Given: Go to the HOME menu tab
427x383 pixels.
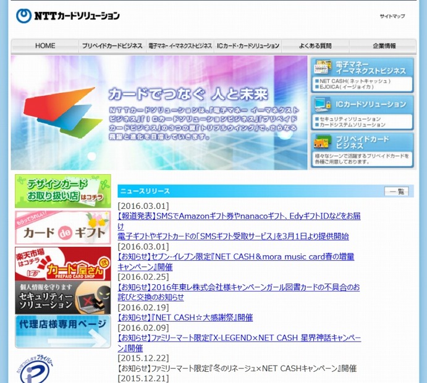Looking at the screenshot, I should tap(45, 46).
